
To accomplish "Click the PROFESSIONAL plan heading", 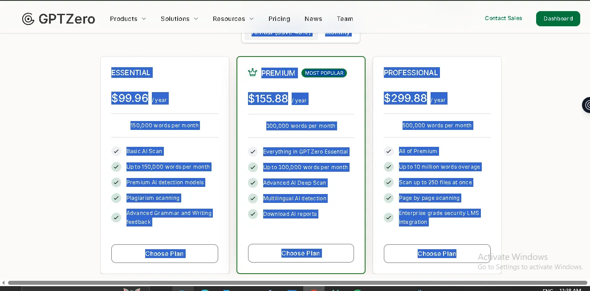I will pos(411,73).
